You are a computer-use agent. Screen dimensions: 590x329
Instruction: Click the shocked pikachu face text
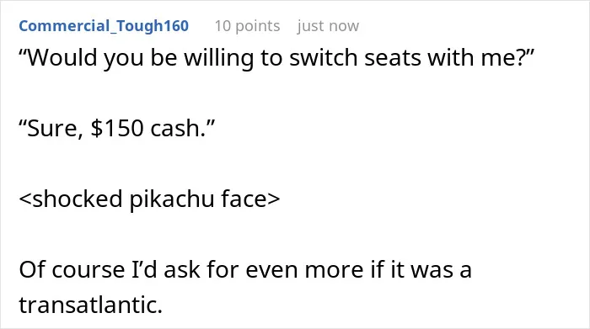click(x=149, y=199)
